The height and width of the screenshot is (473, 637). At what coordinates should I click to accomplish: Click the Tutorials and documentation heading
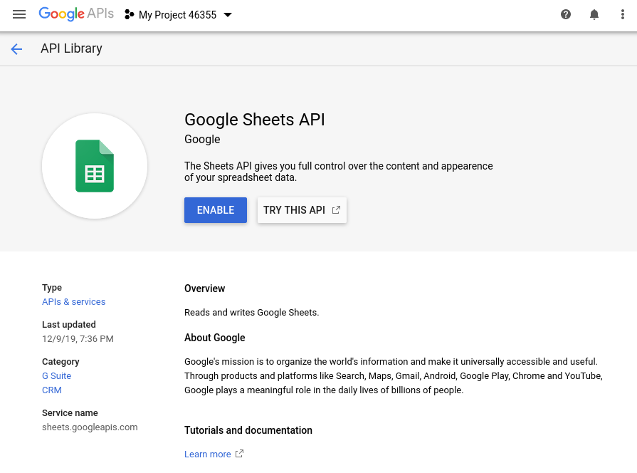pos(248,430)
